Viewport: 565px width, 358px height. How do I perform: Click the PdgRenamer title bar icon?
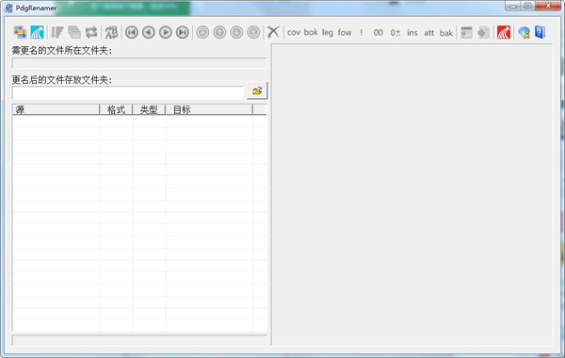click(8, 8)
